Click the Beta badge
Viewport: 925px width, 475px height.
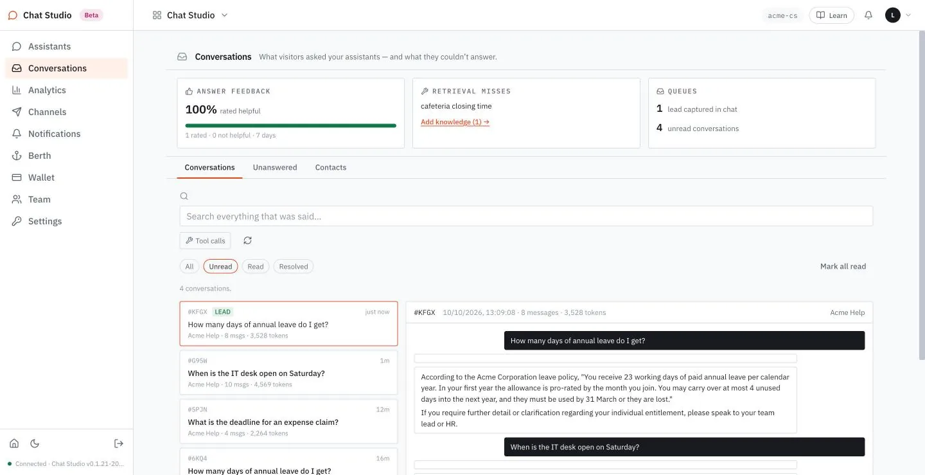click(91, 15)
